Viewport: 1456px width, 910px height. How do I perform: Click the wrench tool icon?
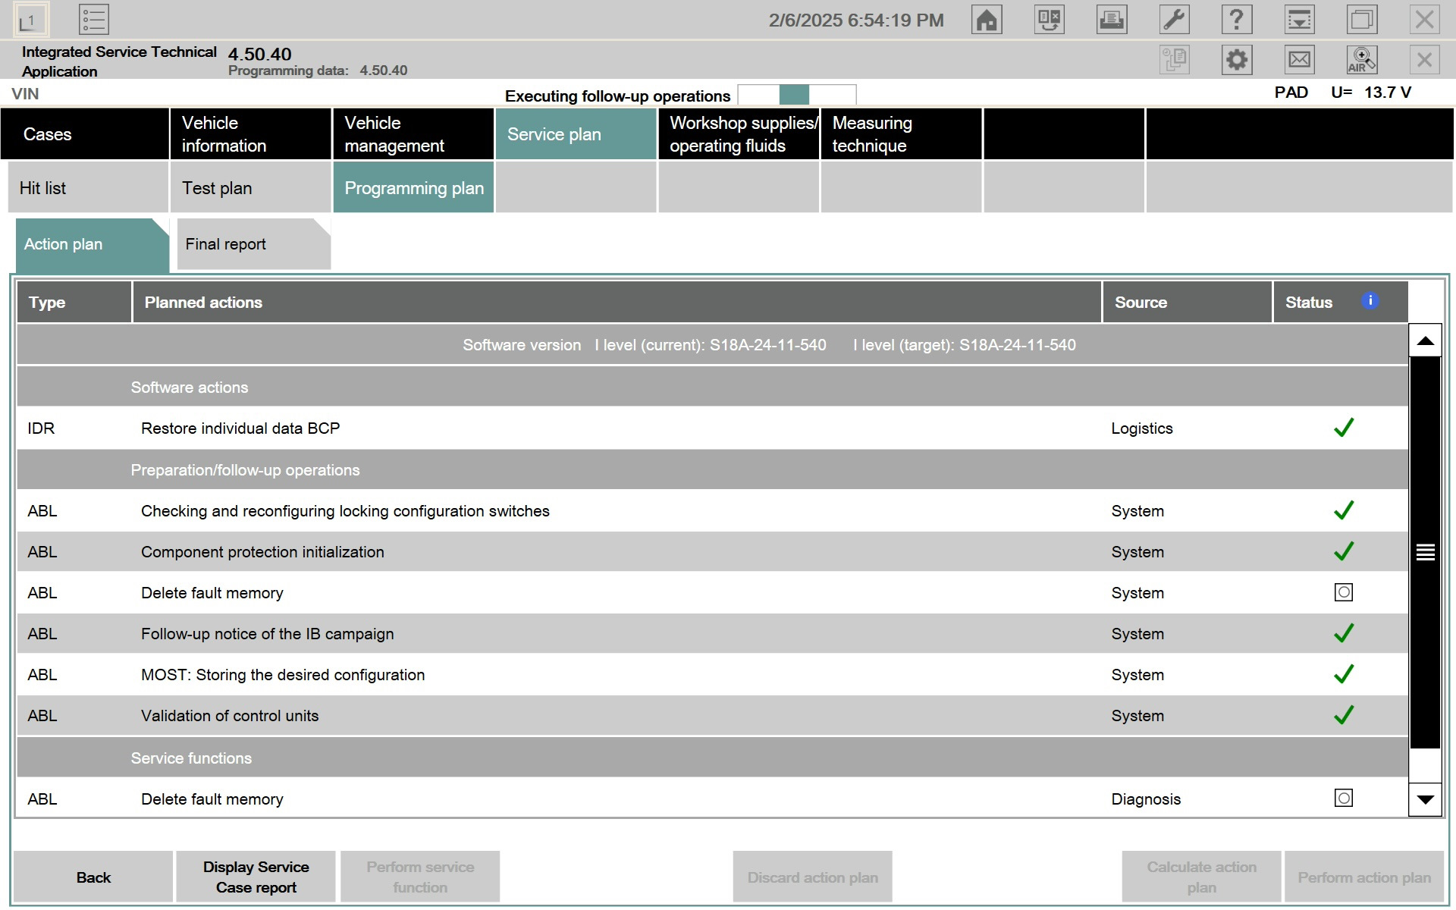[x=1174, y=20]
